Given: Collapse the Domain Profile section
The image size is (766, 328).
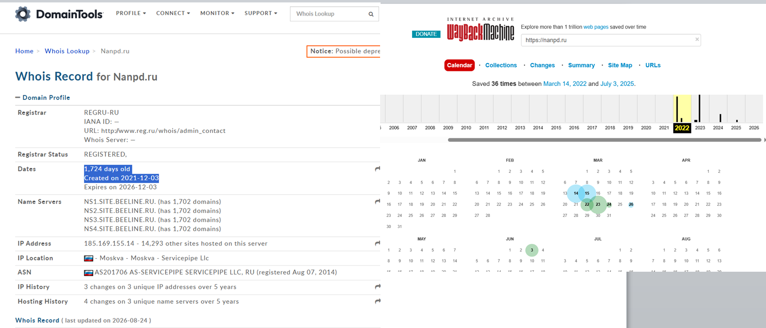Looking at the screenshot, I should (43, 98).
